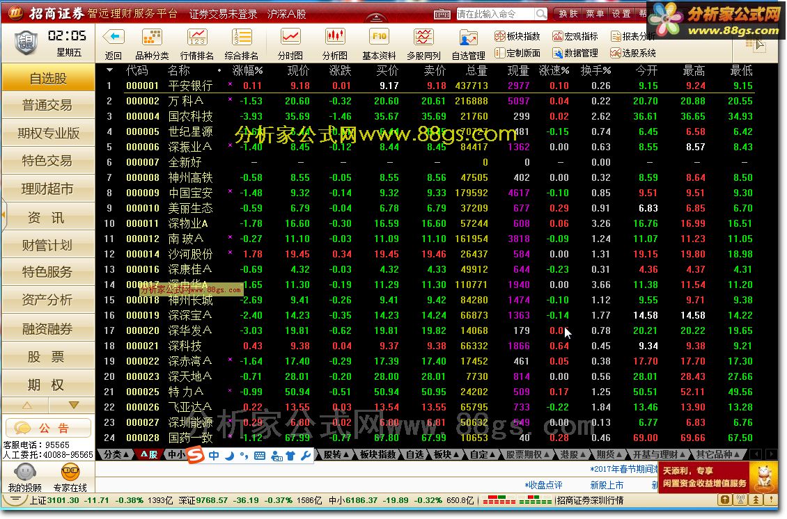Click the keyboard icon beside command box
Image resolution: width=787 pixels, height=519 pixels.
click(x=442, y=14)
